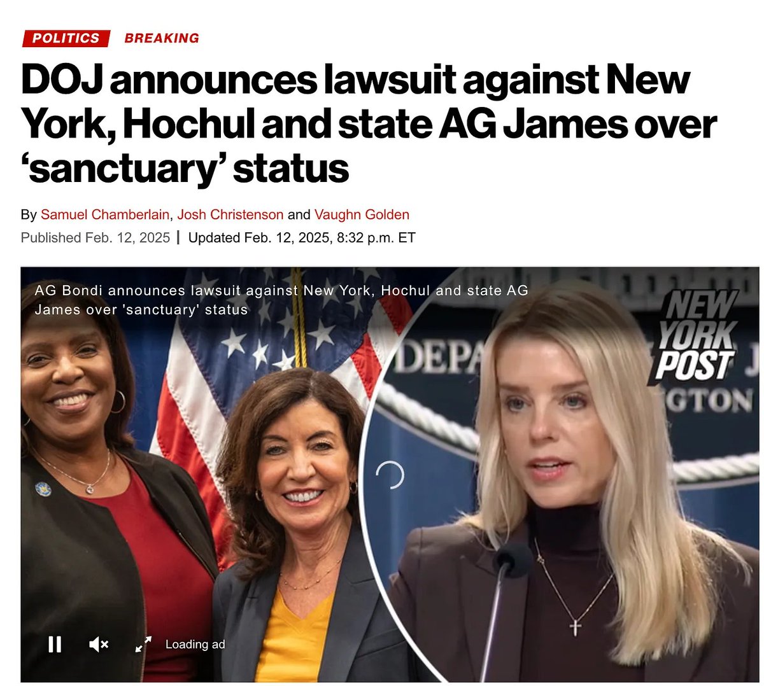This screenshot has height=686, width=764.
Task: Click the loading spinner in the video
Action: pyautogui.click(x=390, y=475)
